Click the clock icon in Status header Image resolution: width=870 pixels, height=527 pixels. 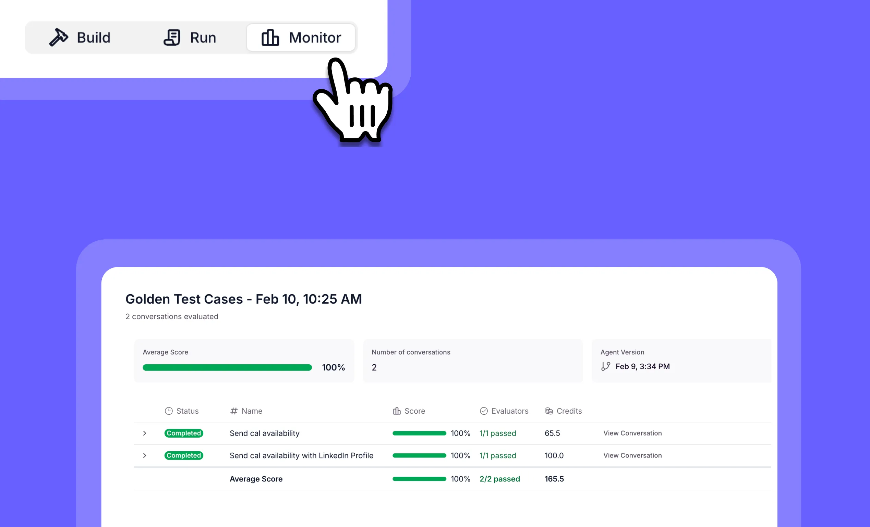tap(169, 411)
